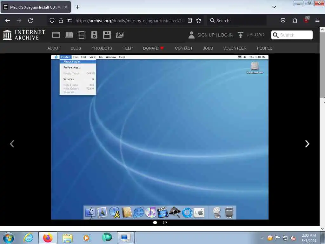Open the Firefox hamburger menu
Viewport: 325px width, 244px height.
click(x=317, y=20)
